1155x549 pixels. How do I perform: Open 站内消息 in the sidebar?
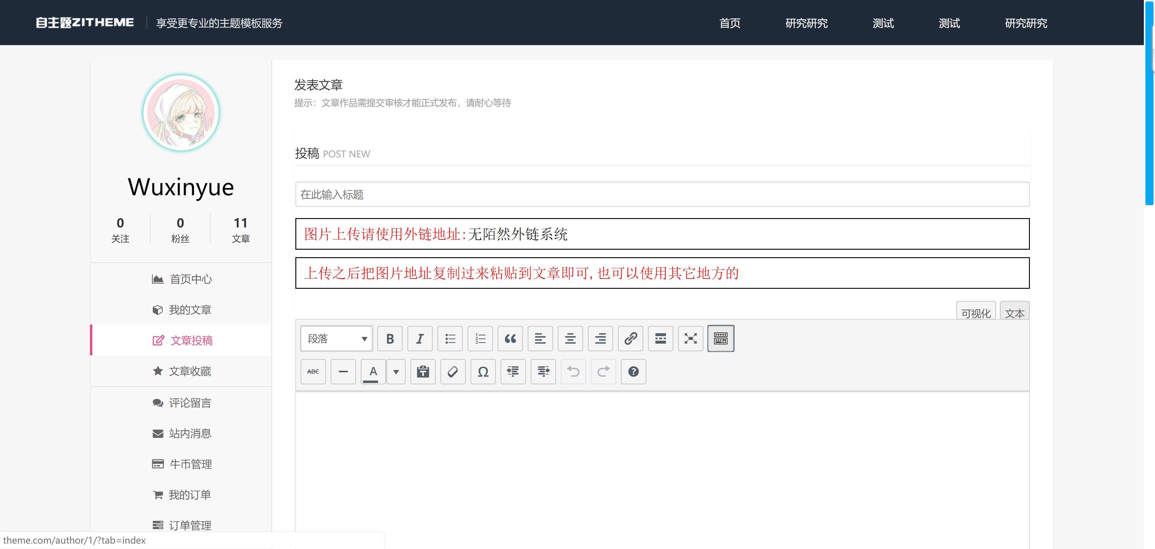point(182,434)
